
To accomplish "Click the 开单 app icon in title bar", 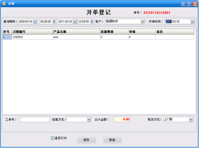I will tap(4, 4).
